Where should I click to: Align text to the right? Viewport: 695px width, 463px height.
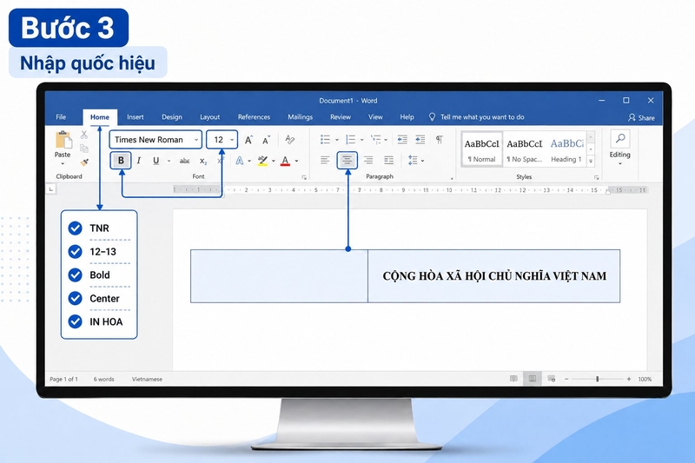367,160
